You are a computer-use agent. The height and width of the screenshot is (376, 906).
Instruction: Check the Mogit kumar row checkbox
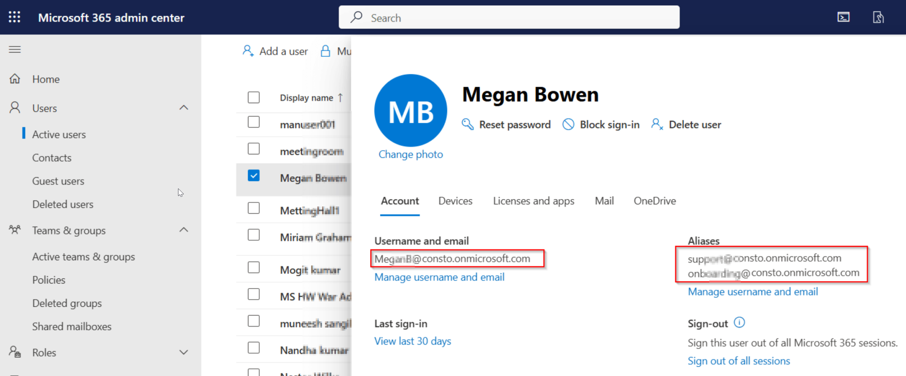click(254, 268)
